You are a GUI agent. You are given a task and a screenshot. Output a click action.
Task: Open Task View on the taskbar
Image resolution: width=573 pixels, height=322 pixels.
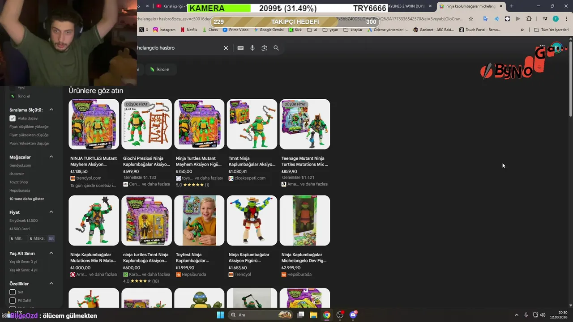tap(301, 315)
